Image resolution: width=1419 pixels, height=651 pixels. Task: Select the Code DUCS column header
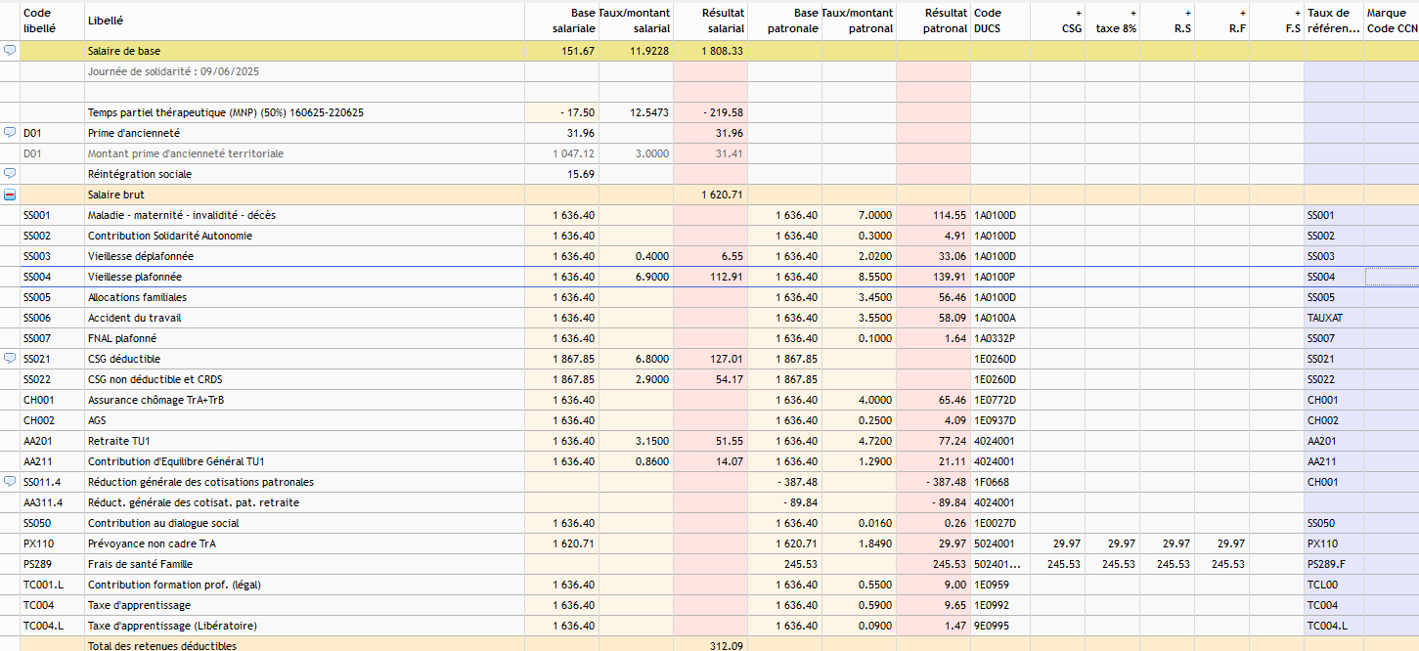tap(1000, 21)
